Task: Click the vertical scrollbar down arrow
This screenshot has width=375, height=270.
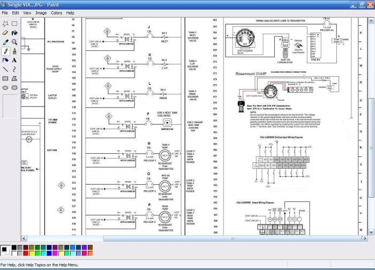Action: 371,232
